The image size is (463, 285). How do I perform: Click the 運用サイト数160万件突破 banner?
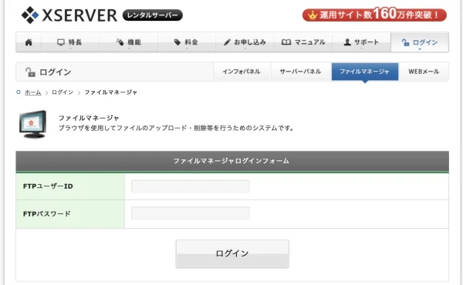pyautogui.click(x=374, y=15)
